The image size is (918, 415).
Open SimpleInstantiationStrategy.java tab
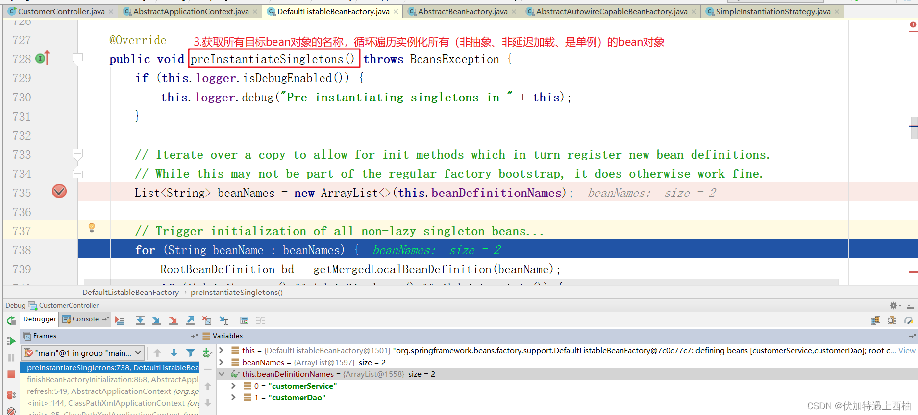tap(773, 11)
